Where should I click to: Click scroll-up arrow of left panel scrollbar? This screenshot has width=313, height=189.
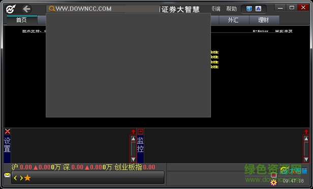tap(133, 138)
